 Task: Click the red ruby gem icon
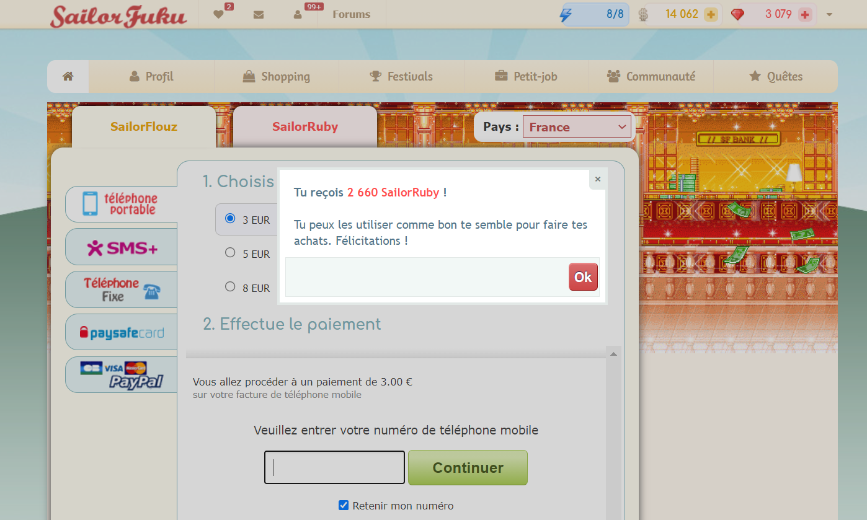[737, 14]
